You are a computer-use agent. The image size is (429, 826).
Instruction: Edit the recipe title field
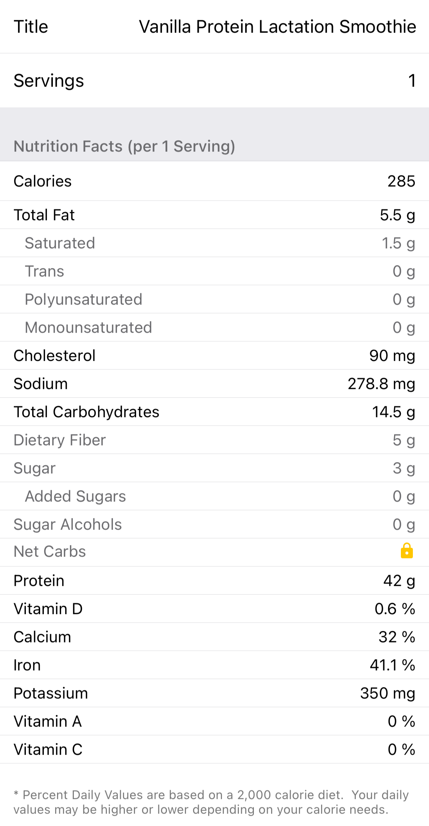pos(277,27)
